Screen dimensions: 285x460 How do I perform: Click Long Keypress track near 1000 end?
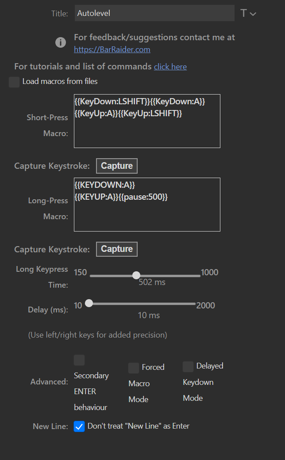click(x=197, y=276)
